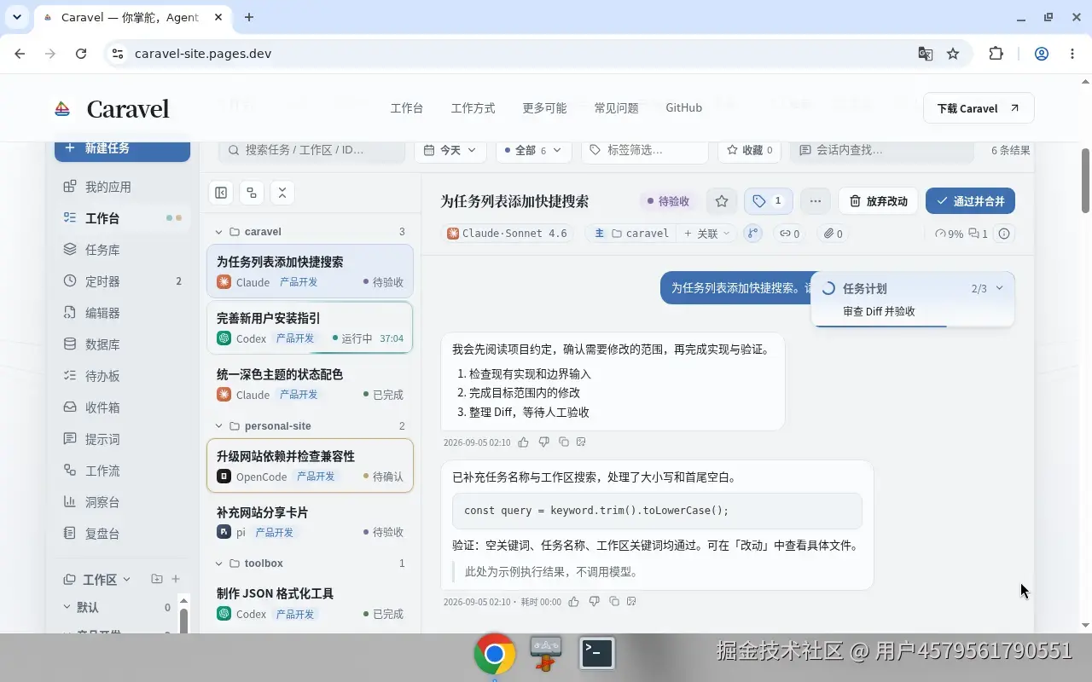
Task: Collapse the 默认 workspace row
Action: click(68, 607)
